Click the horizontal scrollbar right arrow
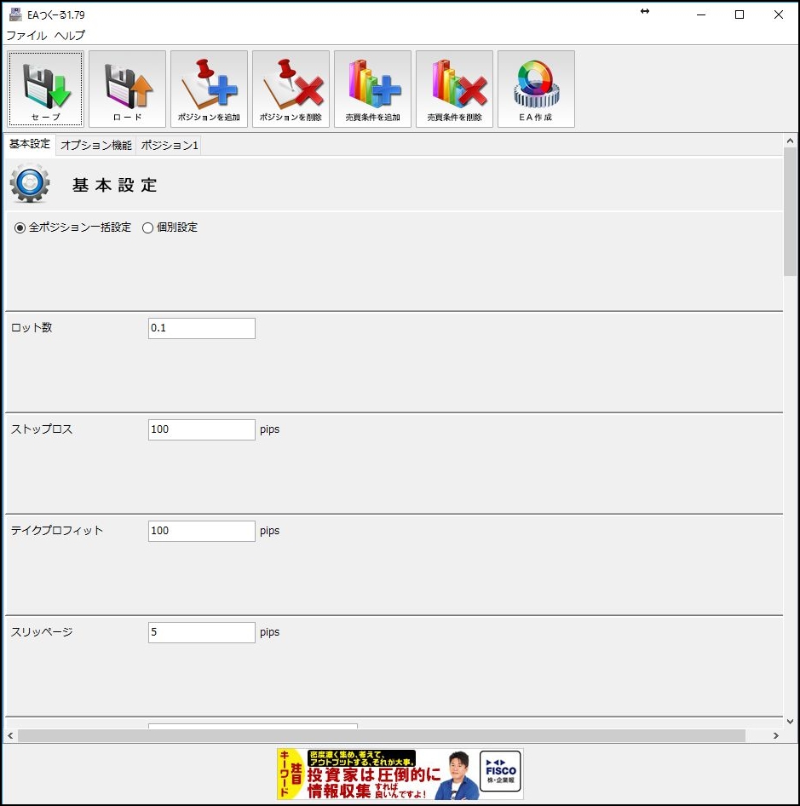This screenshot has width=800, height=806. click(x=776, y=735)
